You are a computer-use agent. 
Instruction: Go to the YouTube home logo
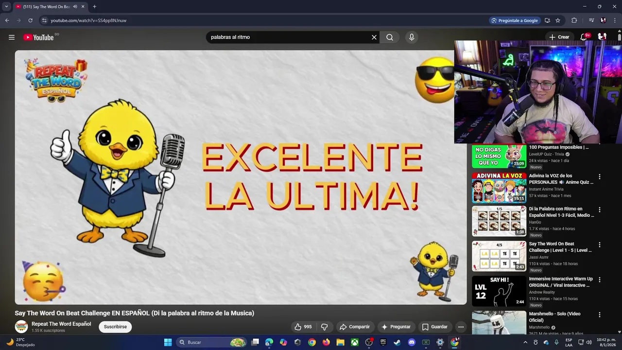[x=38, y=37]
